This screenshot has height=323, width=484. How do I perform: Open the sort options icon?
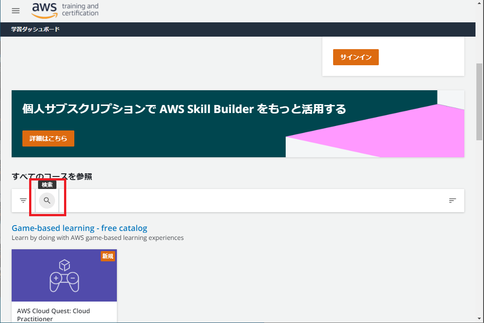pyautogui.click(x=452, y=201)
